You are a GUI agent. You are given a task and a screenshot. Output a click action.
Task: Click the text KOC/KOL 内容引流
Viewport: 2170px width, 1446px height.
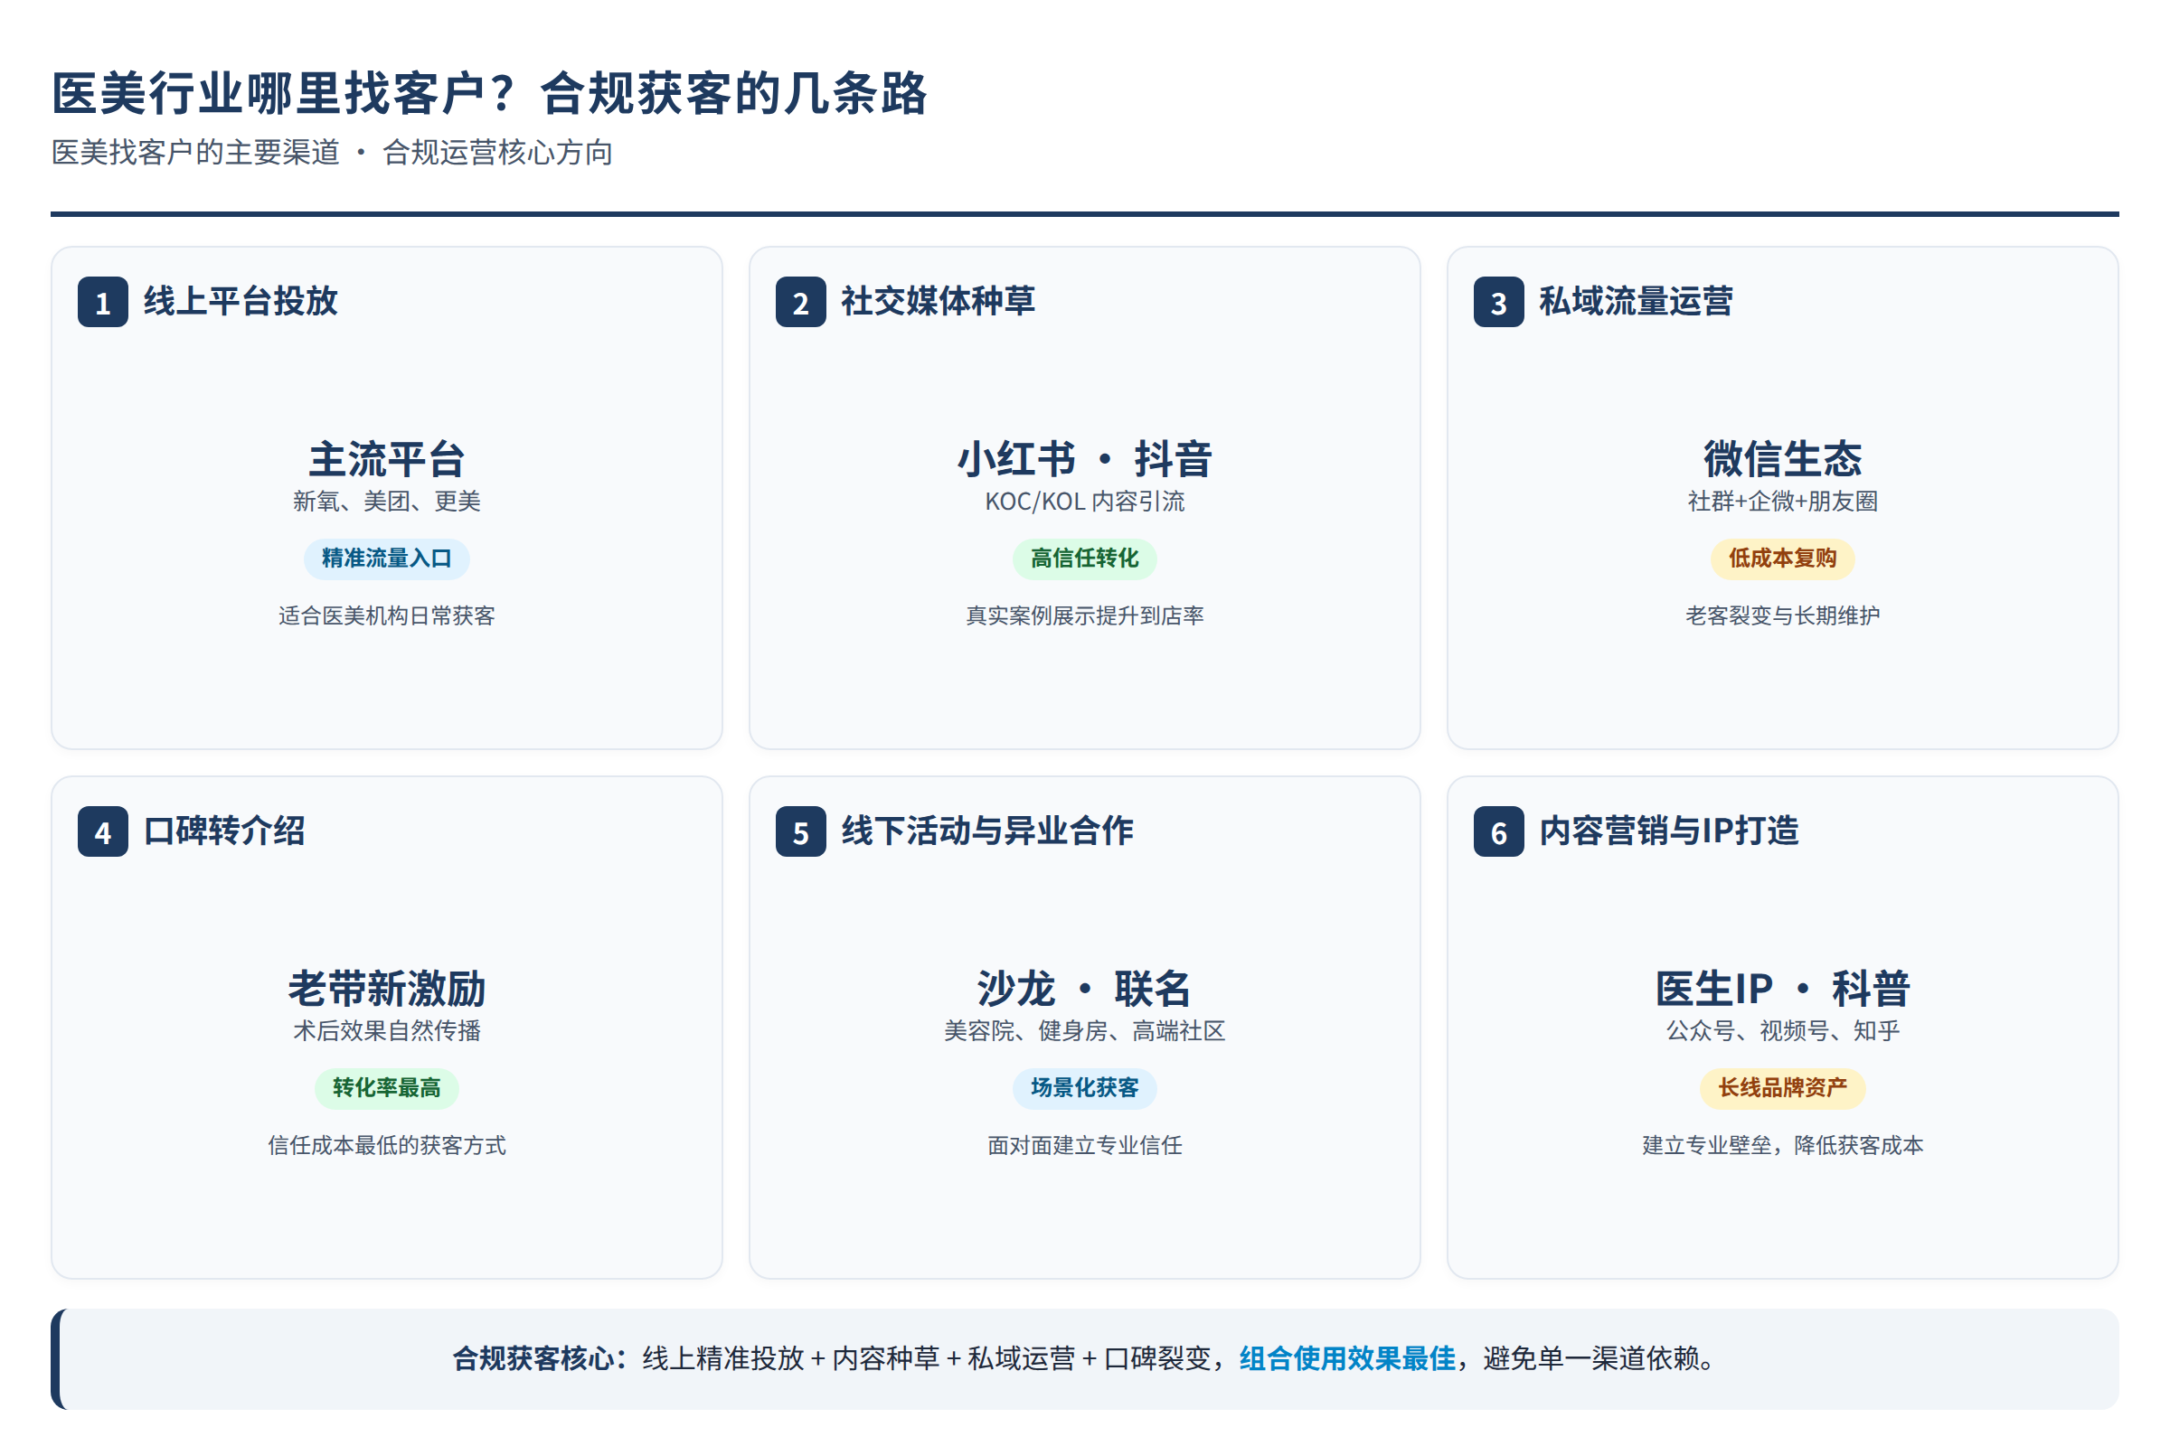(1085, 502)
